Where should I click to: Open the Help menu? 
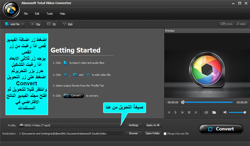[x=62, y=14]
